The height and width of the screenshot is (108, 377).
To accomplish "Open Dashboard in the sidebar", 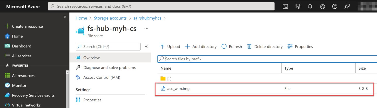I will click(18, 46).
